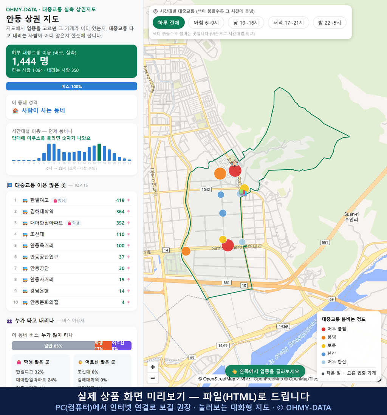The height and width of the screenshot is (415, 387).
Task: Click the 안동사거리 stop name
Action: [x=42, y=279]
